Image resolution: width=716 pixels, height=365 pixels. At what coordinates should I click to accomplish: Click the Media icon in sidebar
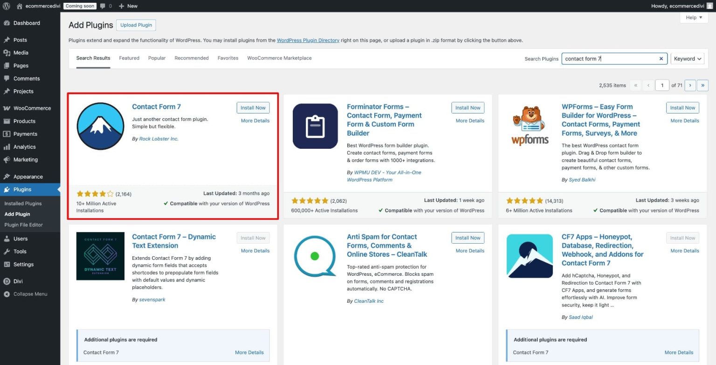click(x=7, y=53)
